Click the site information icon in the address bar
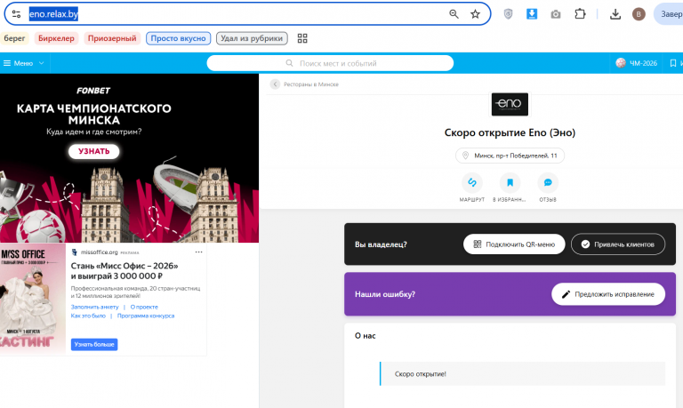Screen dimensions: 683x408 pyautogui.click(x=17, y=14)
